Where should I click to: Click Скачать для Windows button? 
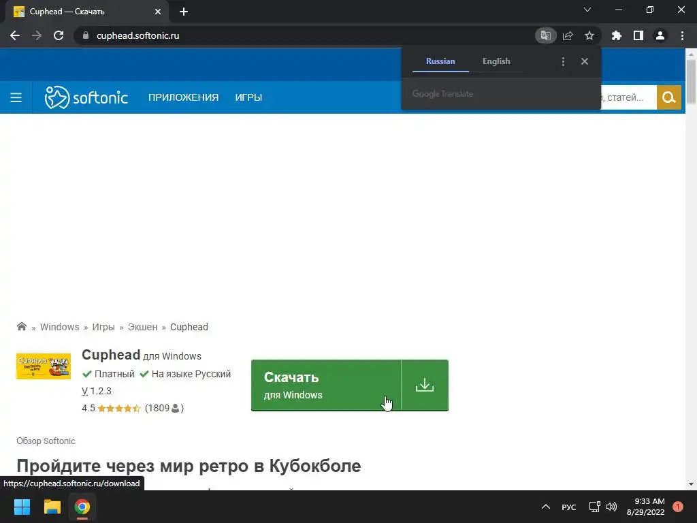[x=326, y=385]
